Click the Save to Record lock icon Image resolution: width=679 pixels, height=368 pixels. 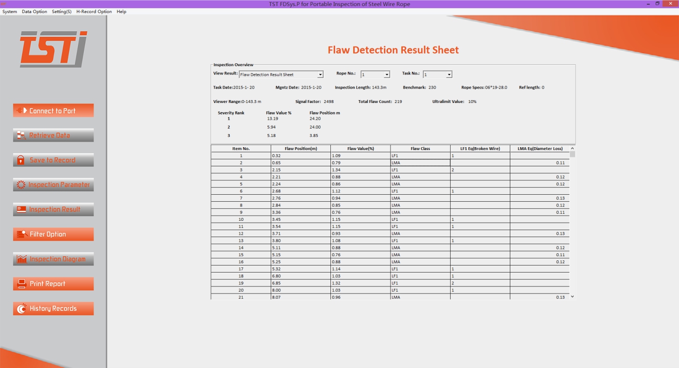point(21,160)
